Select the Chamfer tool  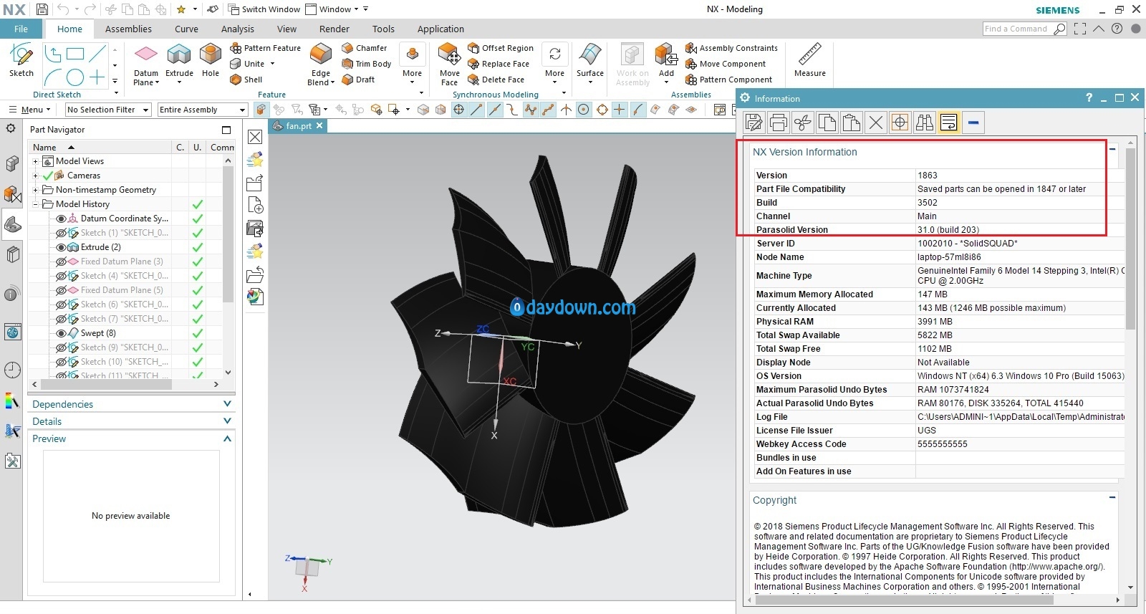365,48
